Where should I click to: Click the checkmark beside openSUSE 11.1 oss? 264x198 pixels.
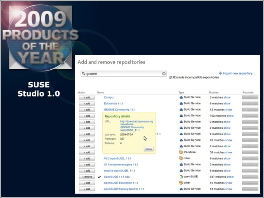[x=99, y=177]
